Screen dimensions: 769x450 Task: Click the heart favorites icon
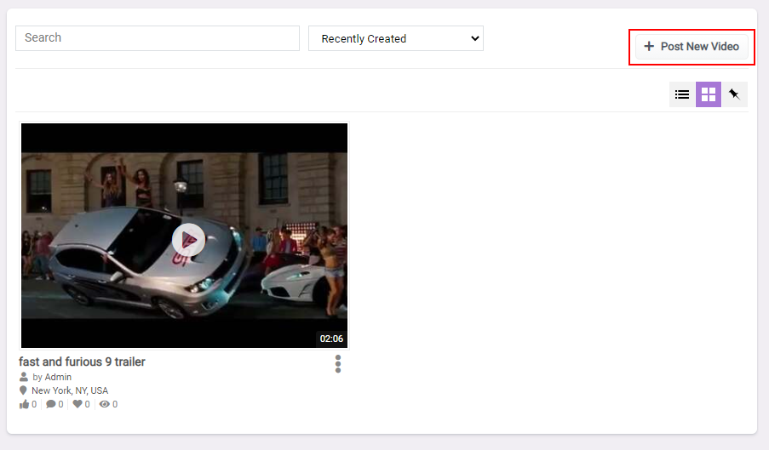(77, 404)
